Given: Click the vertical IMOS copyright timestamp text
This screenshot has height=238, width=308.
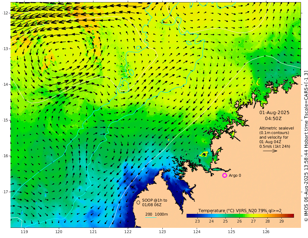Looking at the screenshot, I should point(306,146).
